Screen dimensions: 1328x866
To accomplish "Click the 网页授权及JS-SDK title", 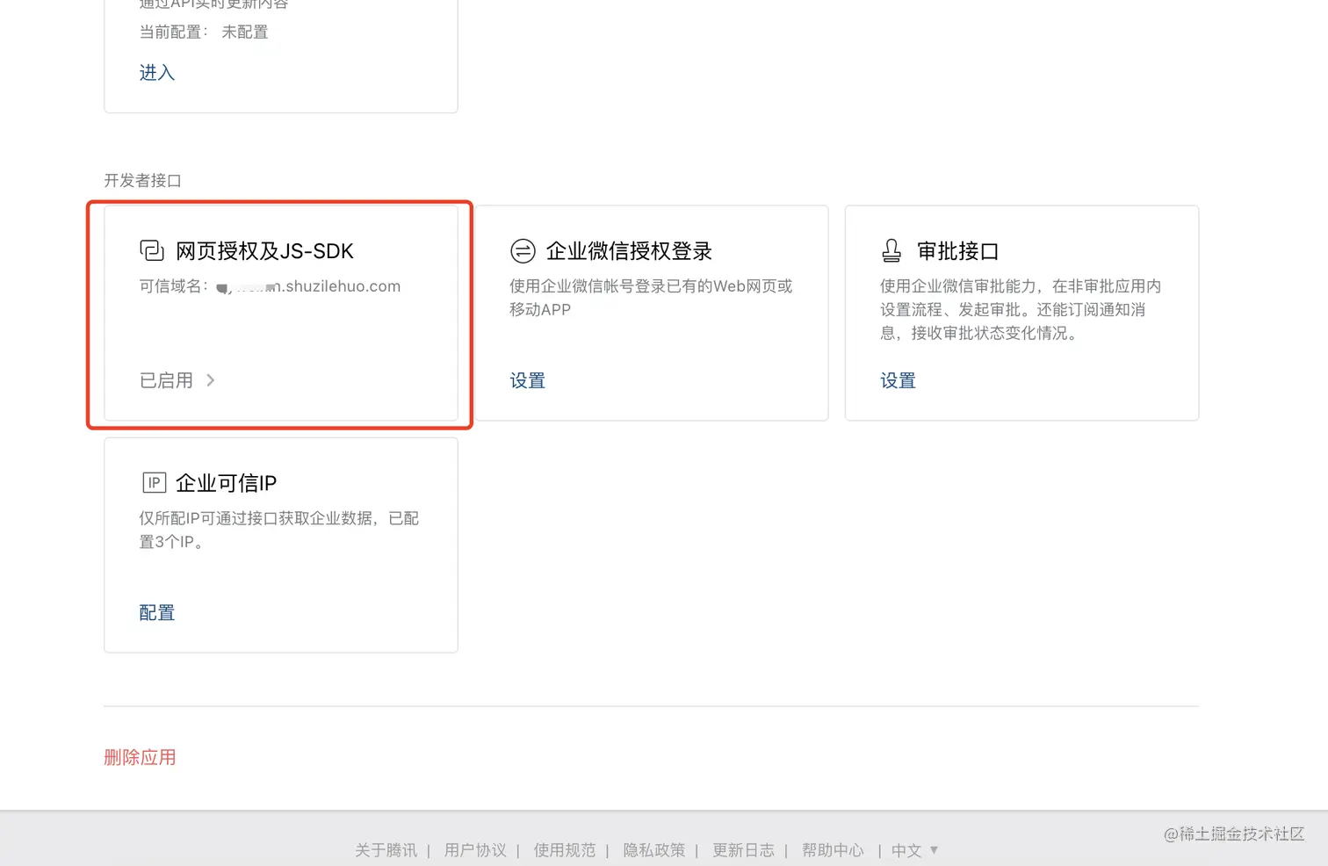I will point(264,251).
